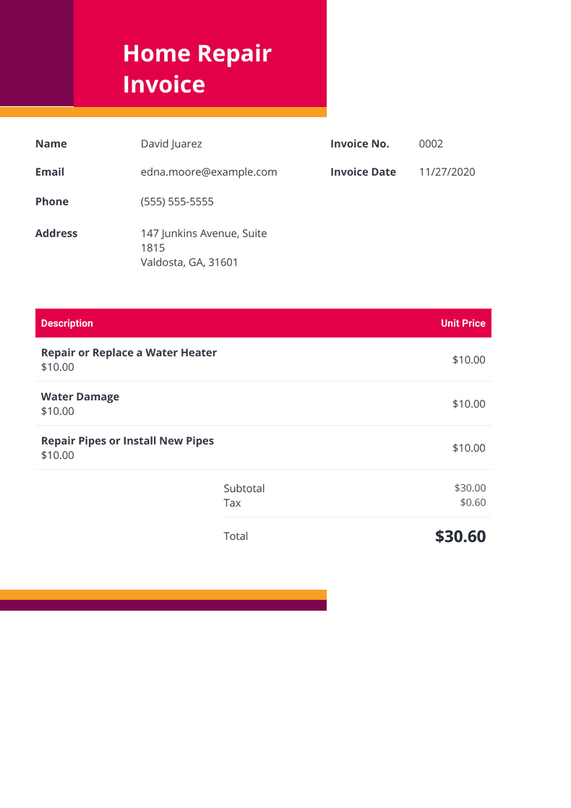Click the orange stripe below the header

[x=163, y=112]
